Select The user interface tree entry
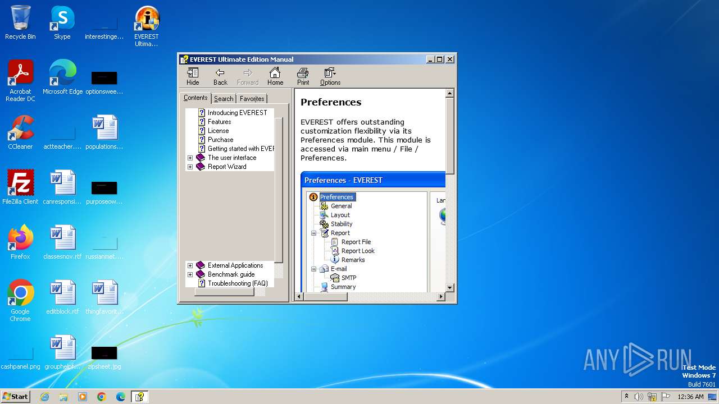The width and height of the screenshot is (719, 404). pos(232,158)
